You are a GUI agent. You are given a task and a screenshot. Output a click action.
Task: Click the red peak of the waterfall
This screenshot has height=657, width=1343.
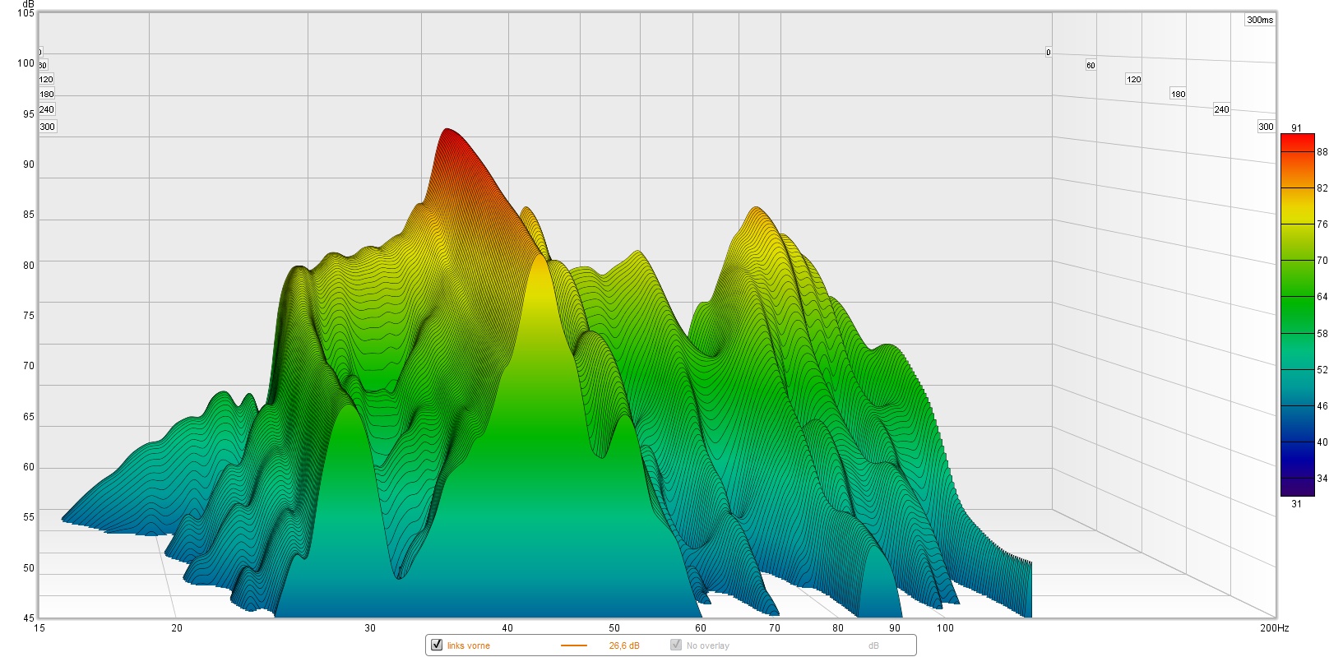point(447,136)
